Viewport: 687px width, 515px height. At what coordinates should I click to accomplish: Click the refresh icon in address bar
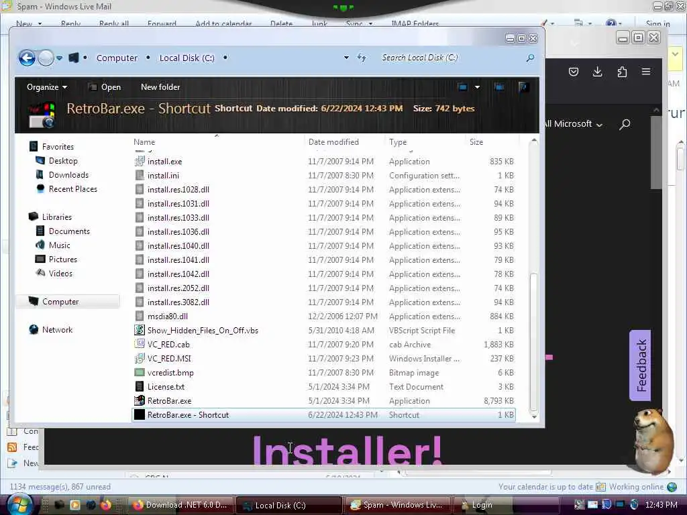(362, 58)
